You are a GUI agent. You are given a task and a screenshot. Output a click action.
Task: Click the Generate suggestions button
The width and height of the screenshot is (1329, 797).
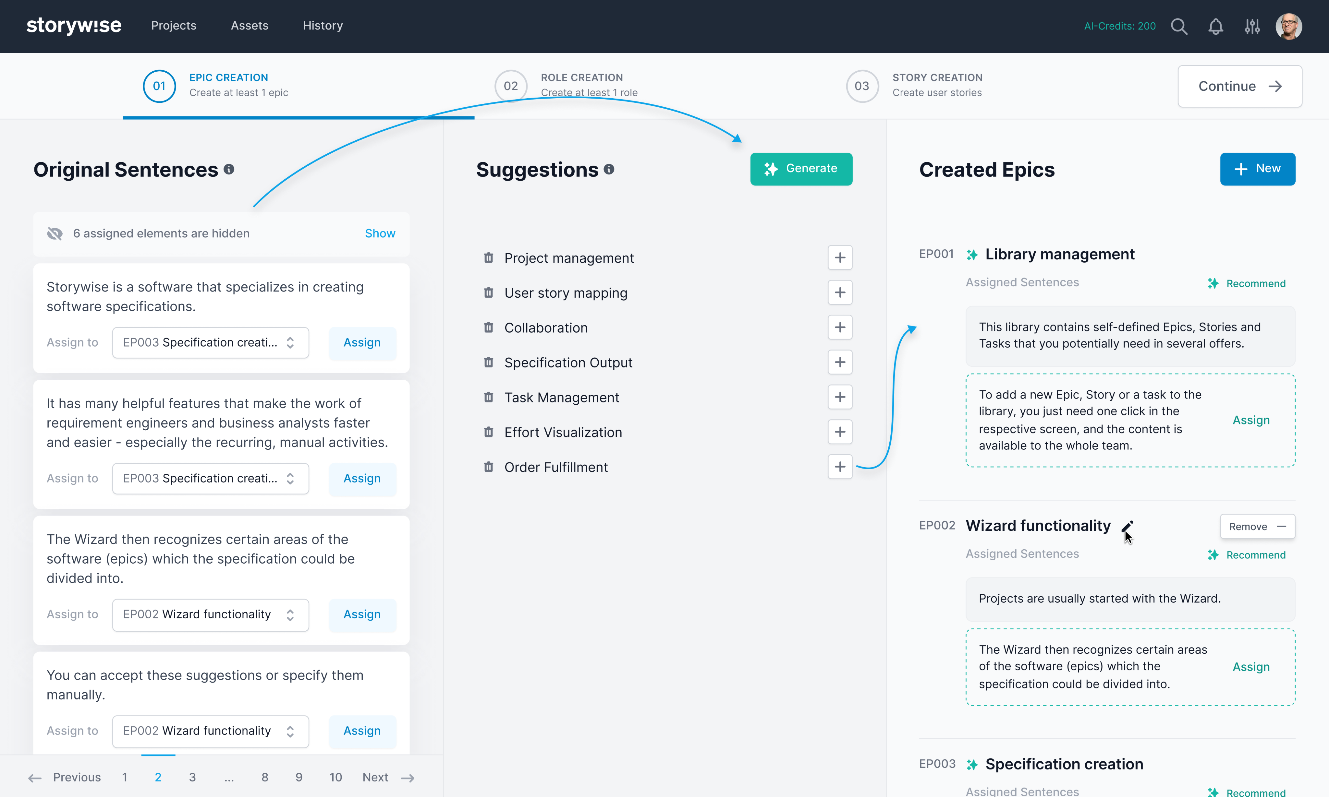pos(801,169)
